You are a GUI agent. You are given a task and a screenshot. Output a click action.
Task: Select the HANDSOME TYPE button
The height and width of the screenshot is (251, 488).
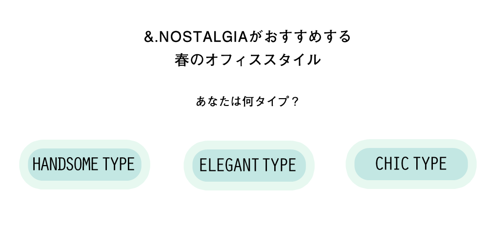tap(84, 165)
